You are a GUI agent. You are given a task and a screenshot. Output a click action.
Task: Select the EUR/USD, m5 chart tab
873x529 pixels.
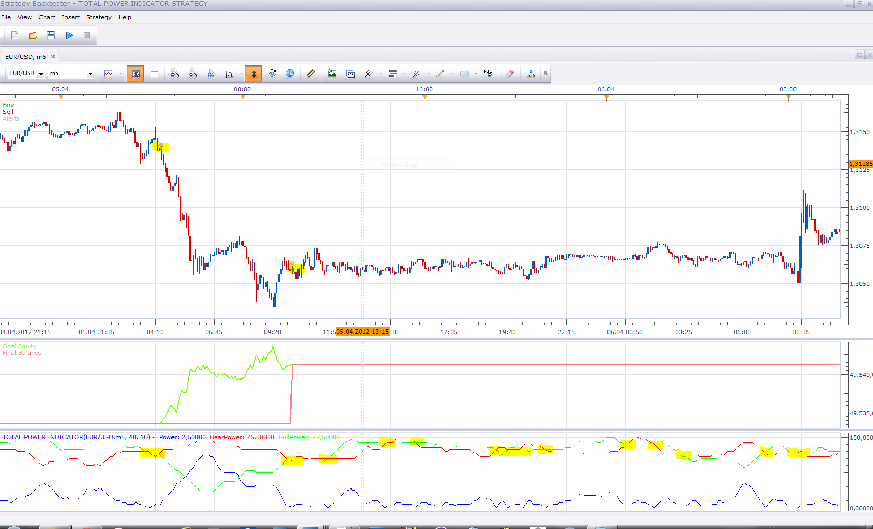coord(26,57)
